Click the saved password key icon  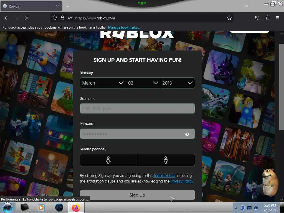point(70,18)
